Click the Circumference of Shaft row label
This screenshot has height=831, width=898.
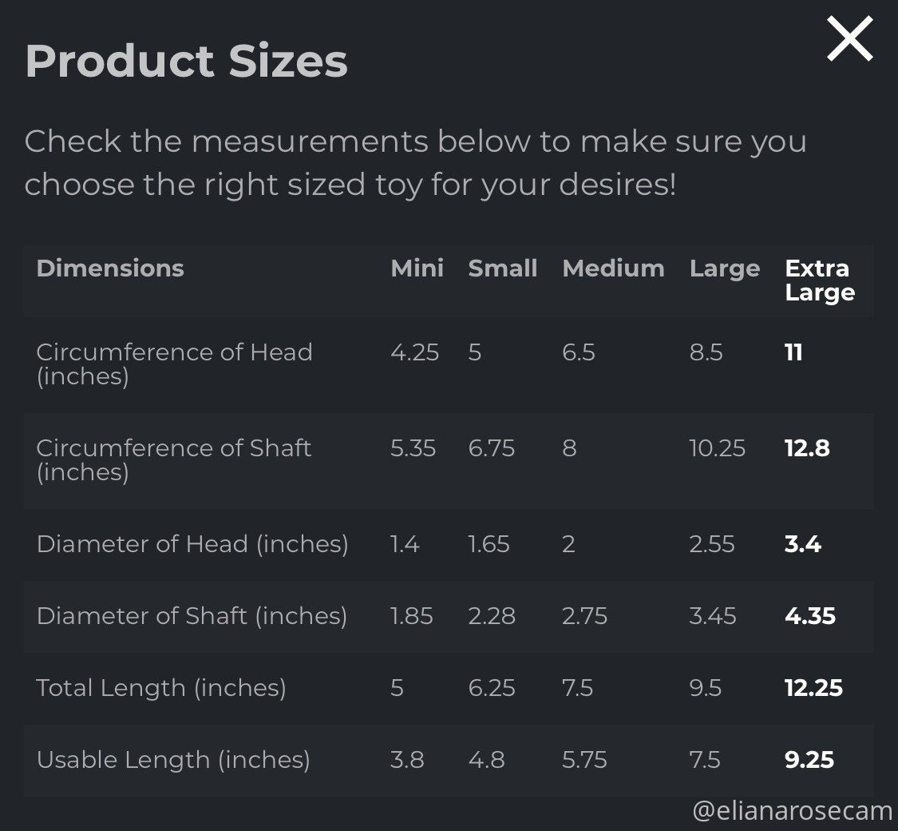(x=173, y=459)
